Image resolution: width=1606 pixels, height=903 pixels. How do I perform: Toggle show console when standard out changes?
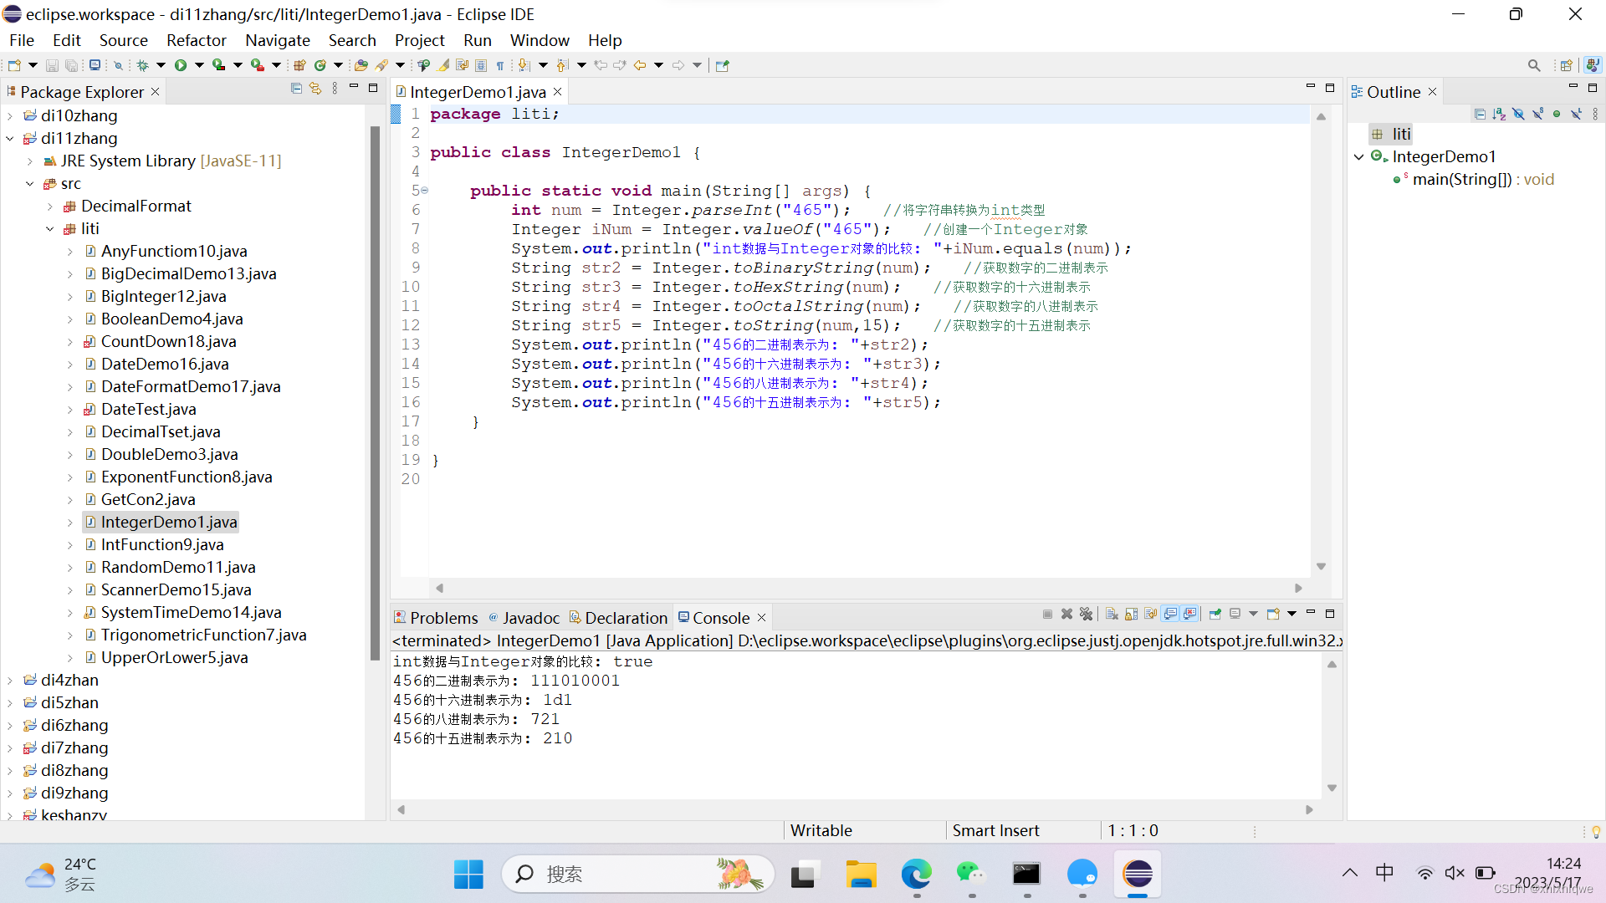point(1170,614)
